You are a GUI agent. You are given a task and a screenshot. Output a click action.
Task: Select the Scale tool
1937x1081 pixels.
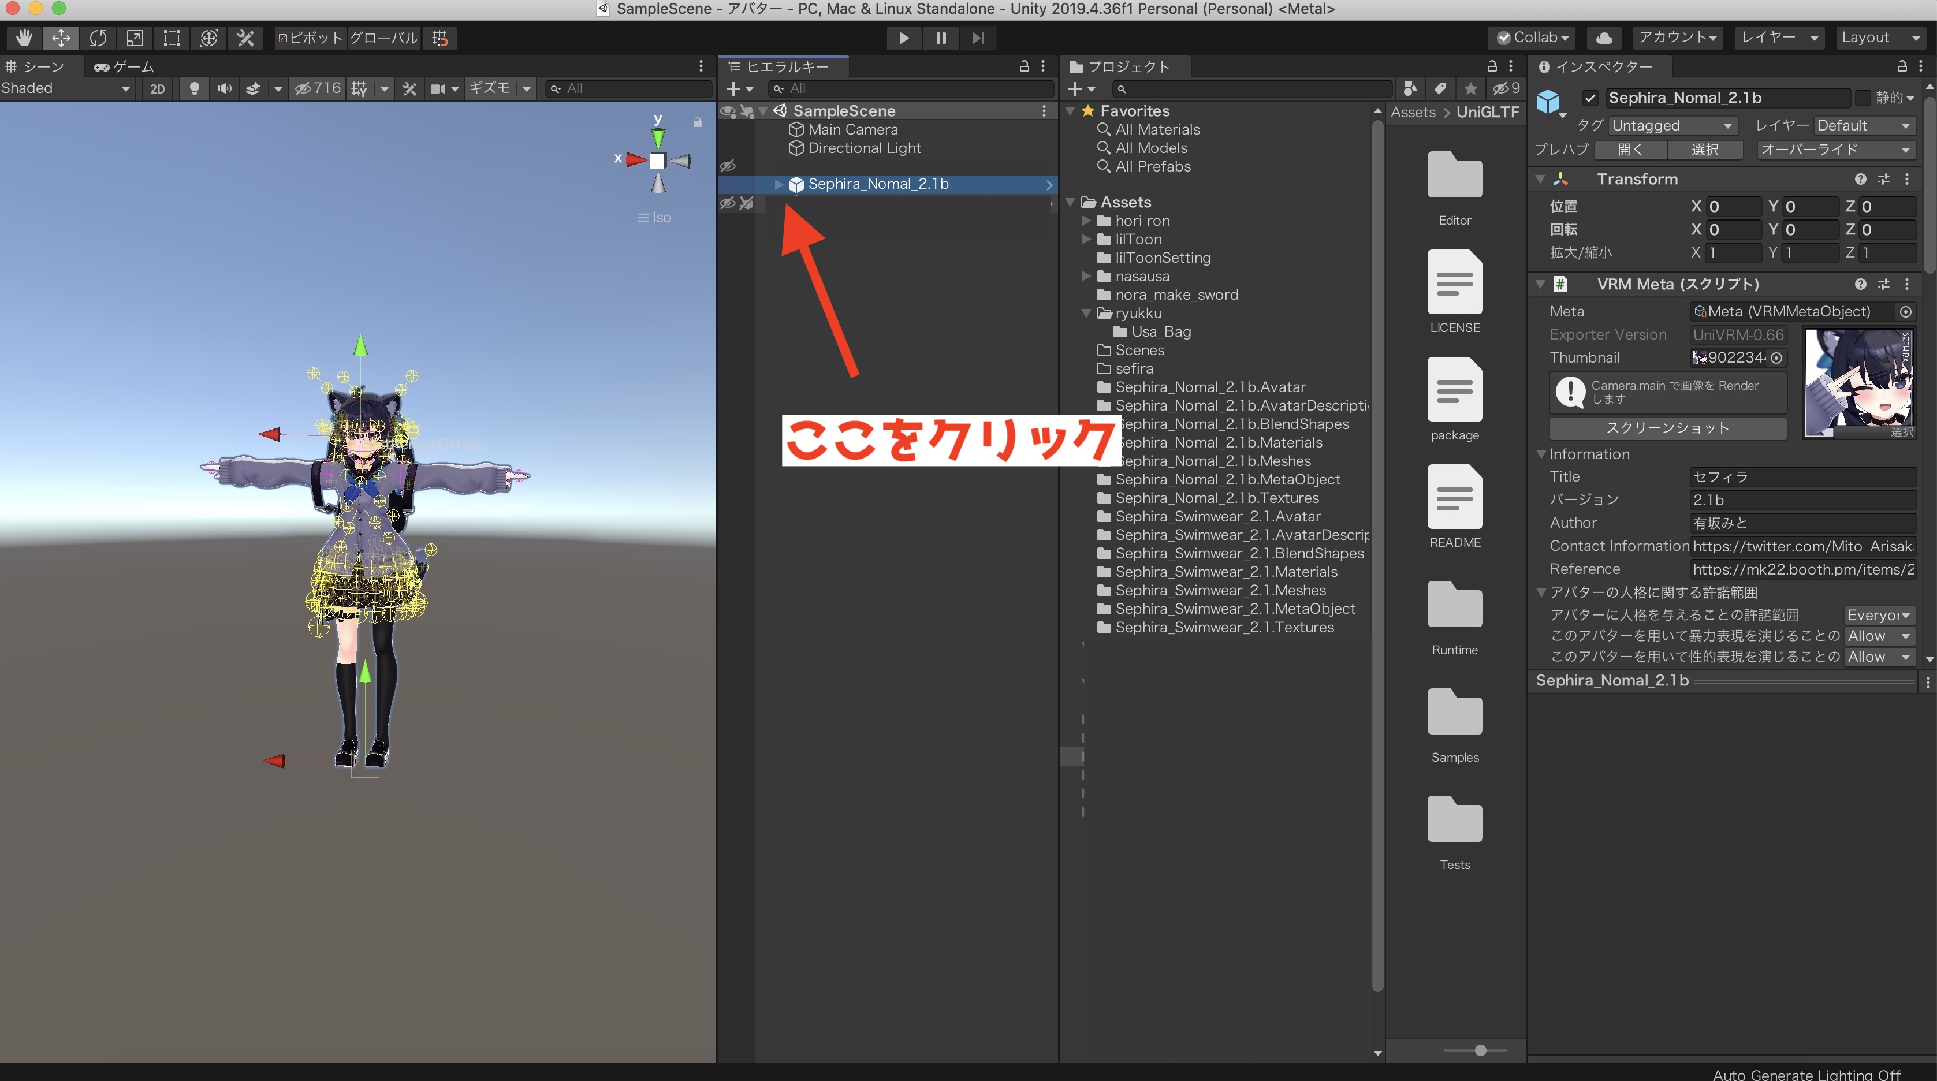135,38
